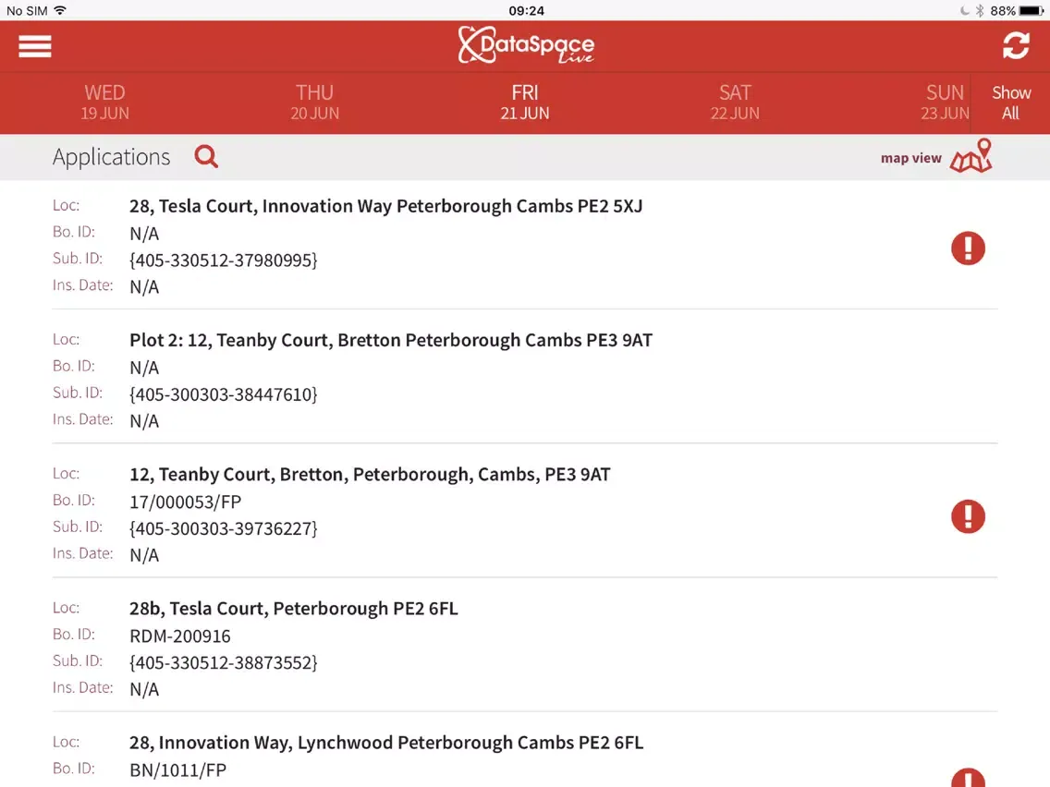
Task: Select Bo ID 17/000053/FP
Action: [185, 502]
